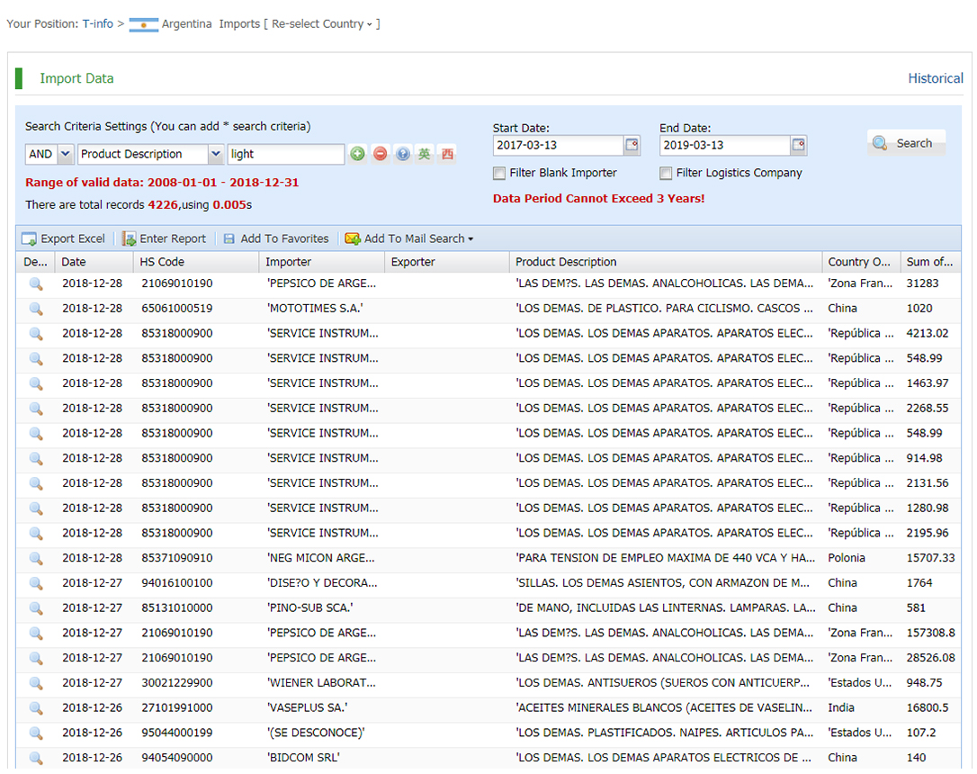Screen dimensions: 977x774
Task: View details of row with sum 2195.96
Action: coord(36,534)
